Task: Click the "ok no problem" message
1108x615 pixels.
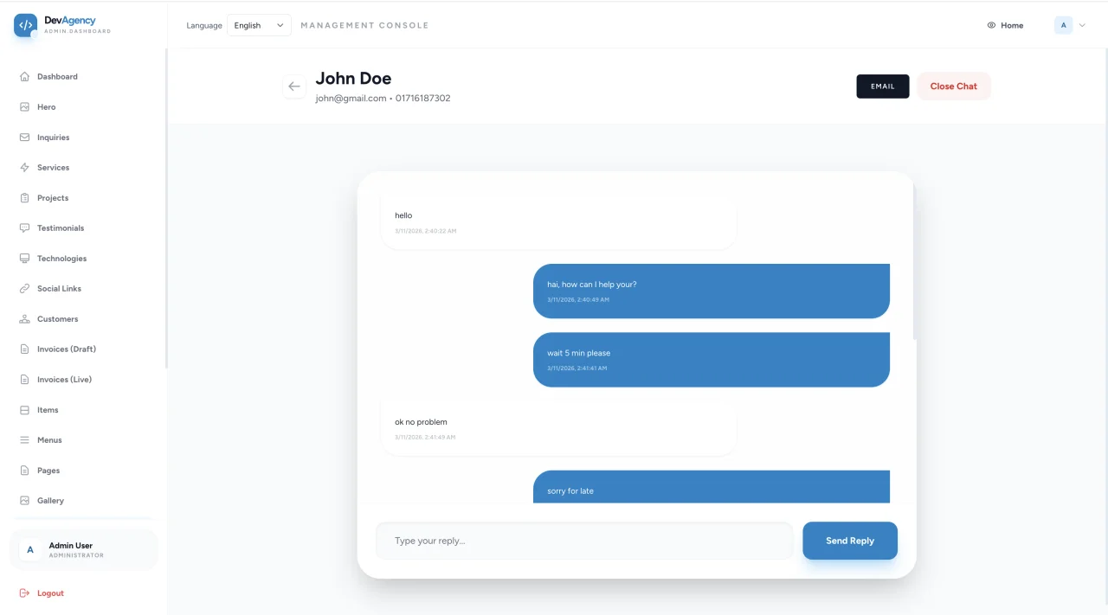Action: coord(558,429)
